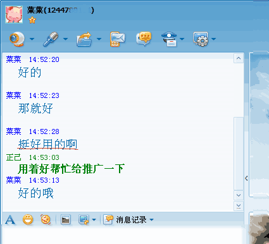Click the 好的 message at 14:52:20
269x244 pixels.
(x=30, y=72)
